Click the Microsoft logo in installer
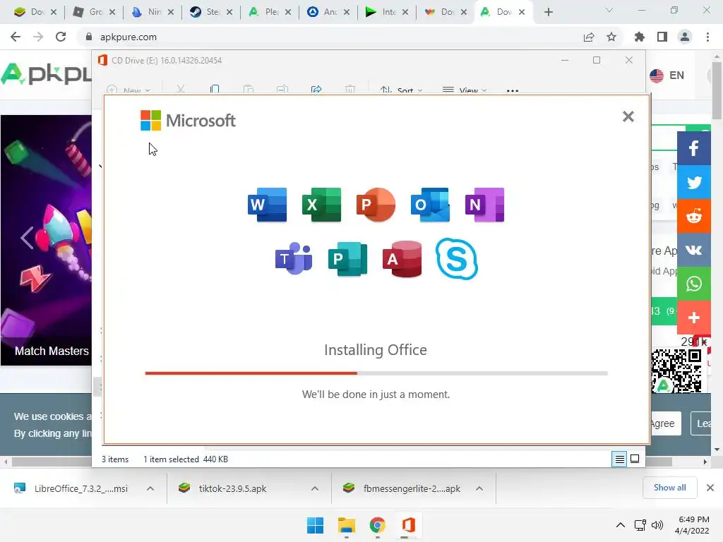 [188, 120]
